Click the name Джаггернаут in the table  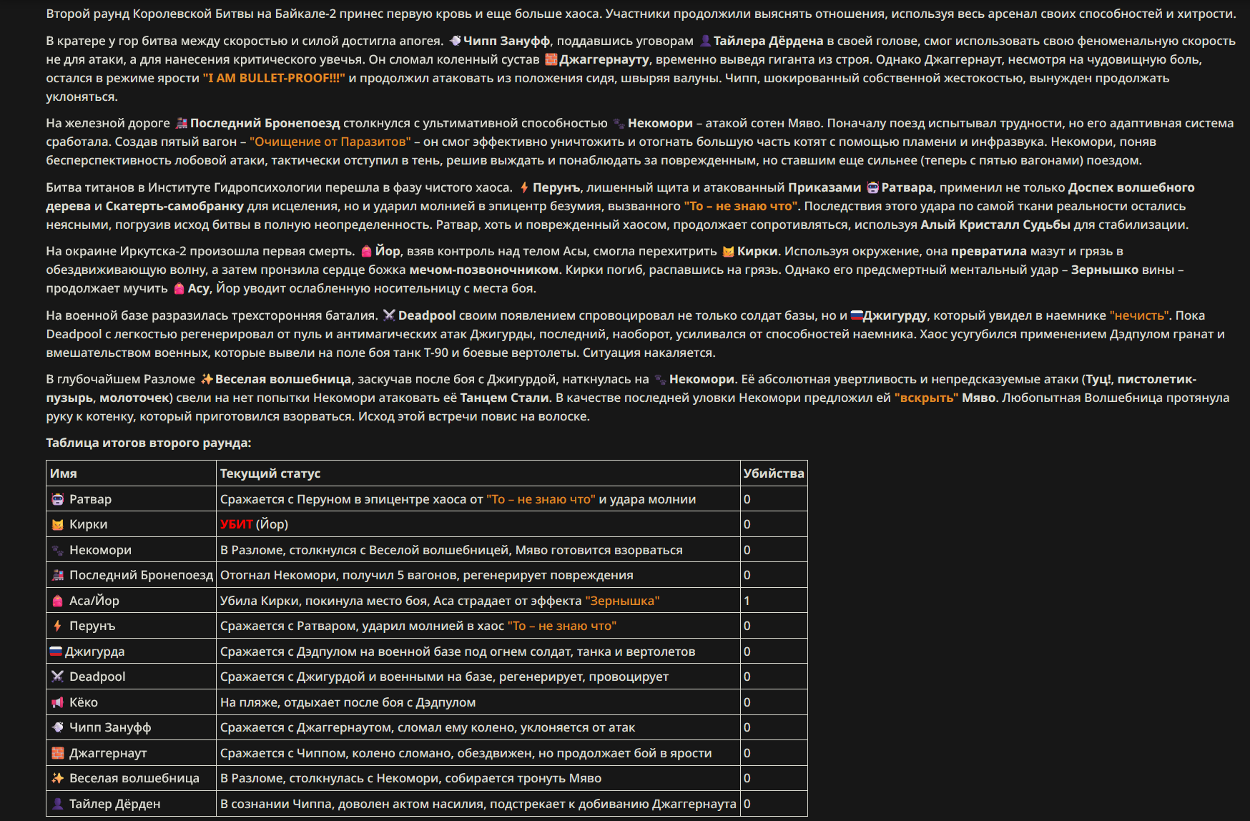(x=108, y=753)
